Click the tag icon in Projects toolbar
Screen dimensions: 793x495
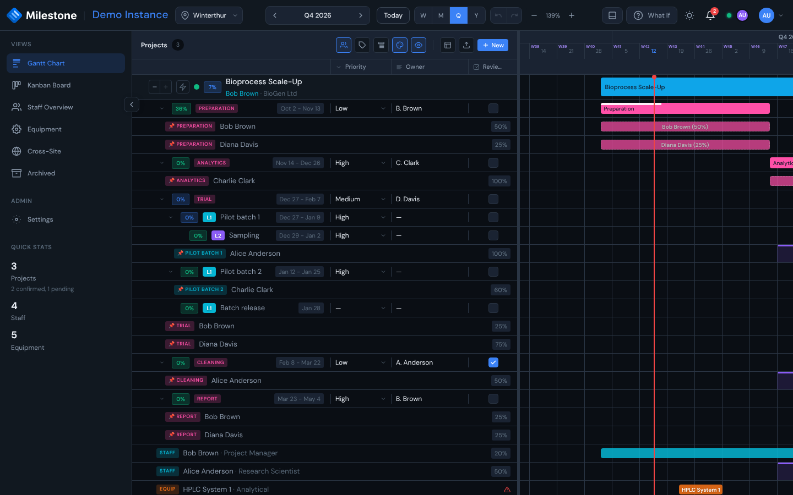click(x=362, y=45)
